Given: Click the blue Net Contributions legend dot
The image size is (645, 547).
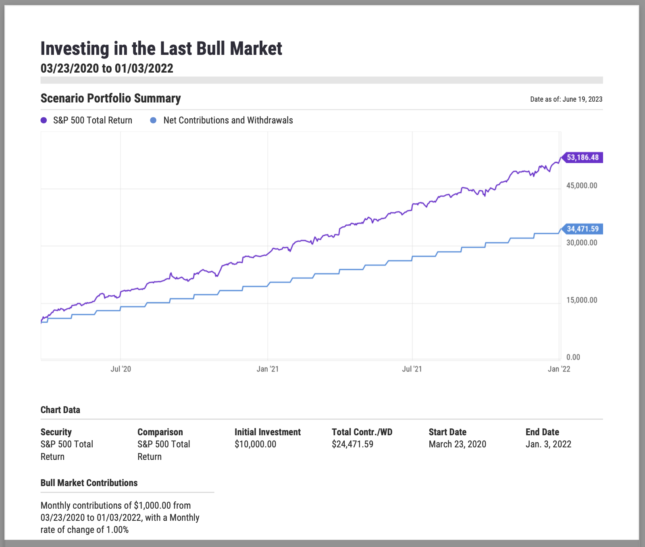Looking at the screenshot, I should 153,120.
